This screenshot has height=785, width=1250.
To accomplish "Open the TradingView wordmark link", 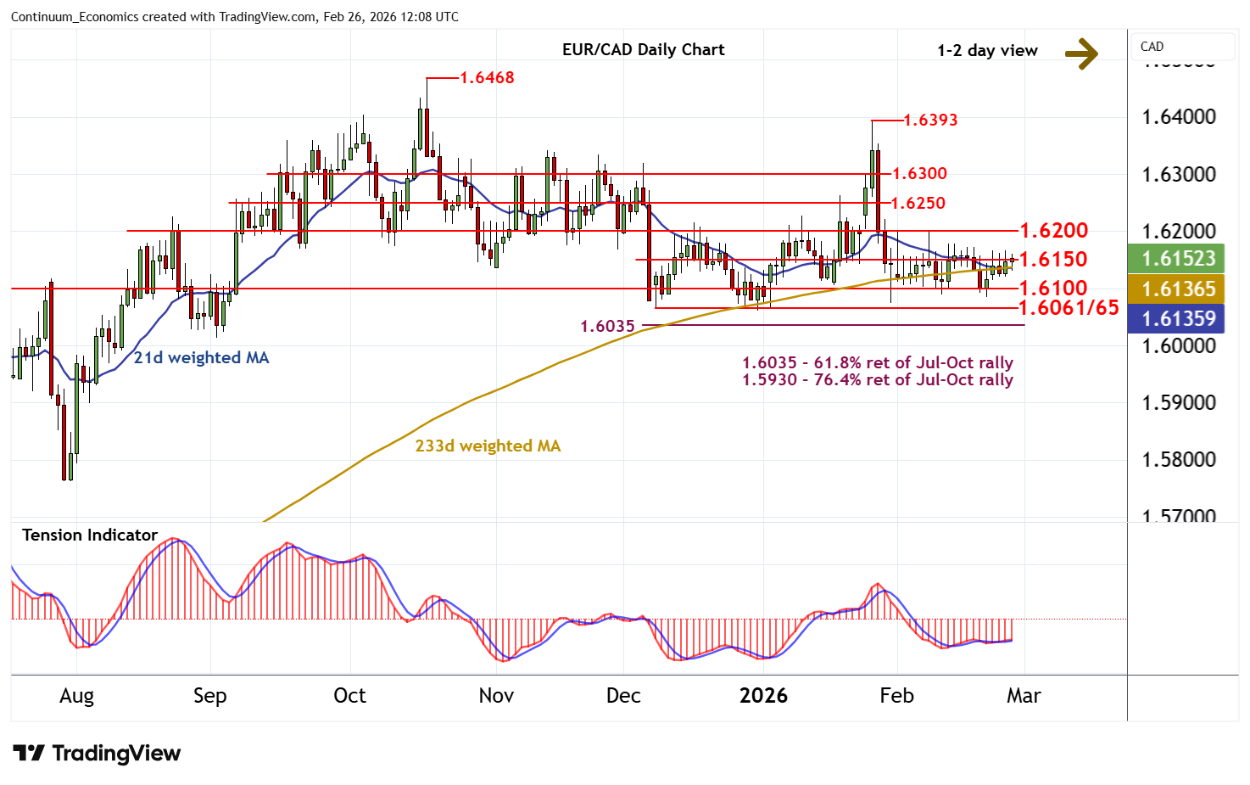I will click(116, 754).
